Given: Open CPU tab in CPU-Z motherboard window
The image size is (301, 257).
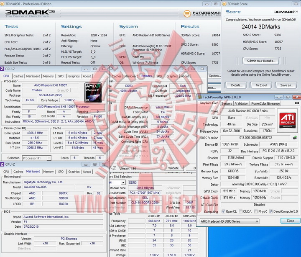Looking at the screenshot, I should (6, 172).
